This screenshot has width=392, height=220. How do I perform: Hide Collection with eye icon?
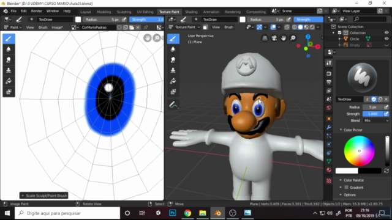pyautogui.click(x=386, y=32)
